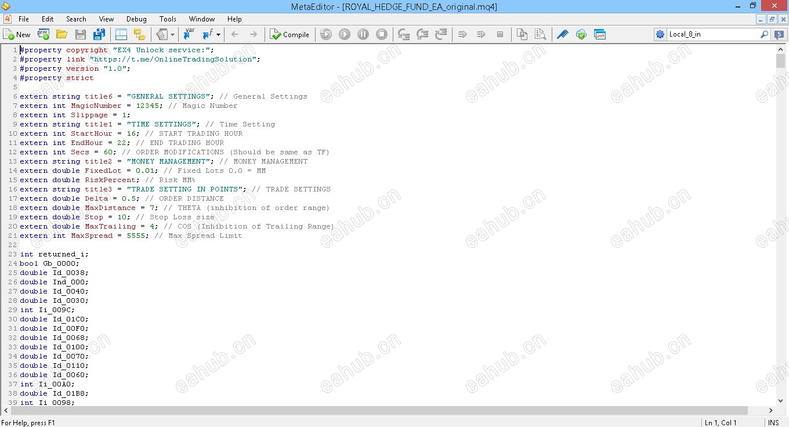Screen dimensions: 789x427
Task: Click the MagicNumber value 12345
Action: pos(147,106)
